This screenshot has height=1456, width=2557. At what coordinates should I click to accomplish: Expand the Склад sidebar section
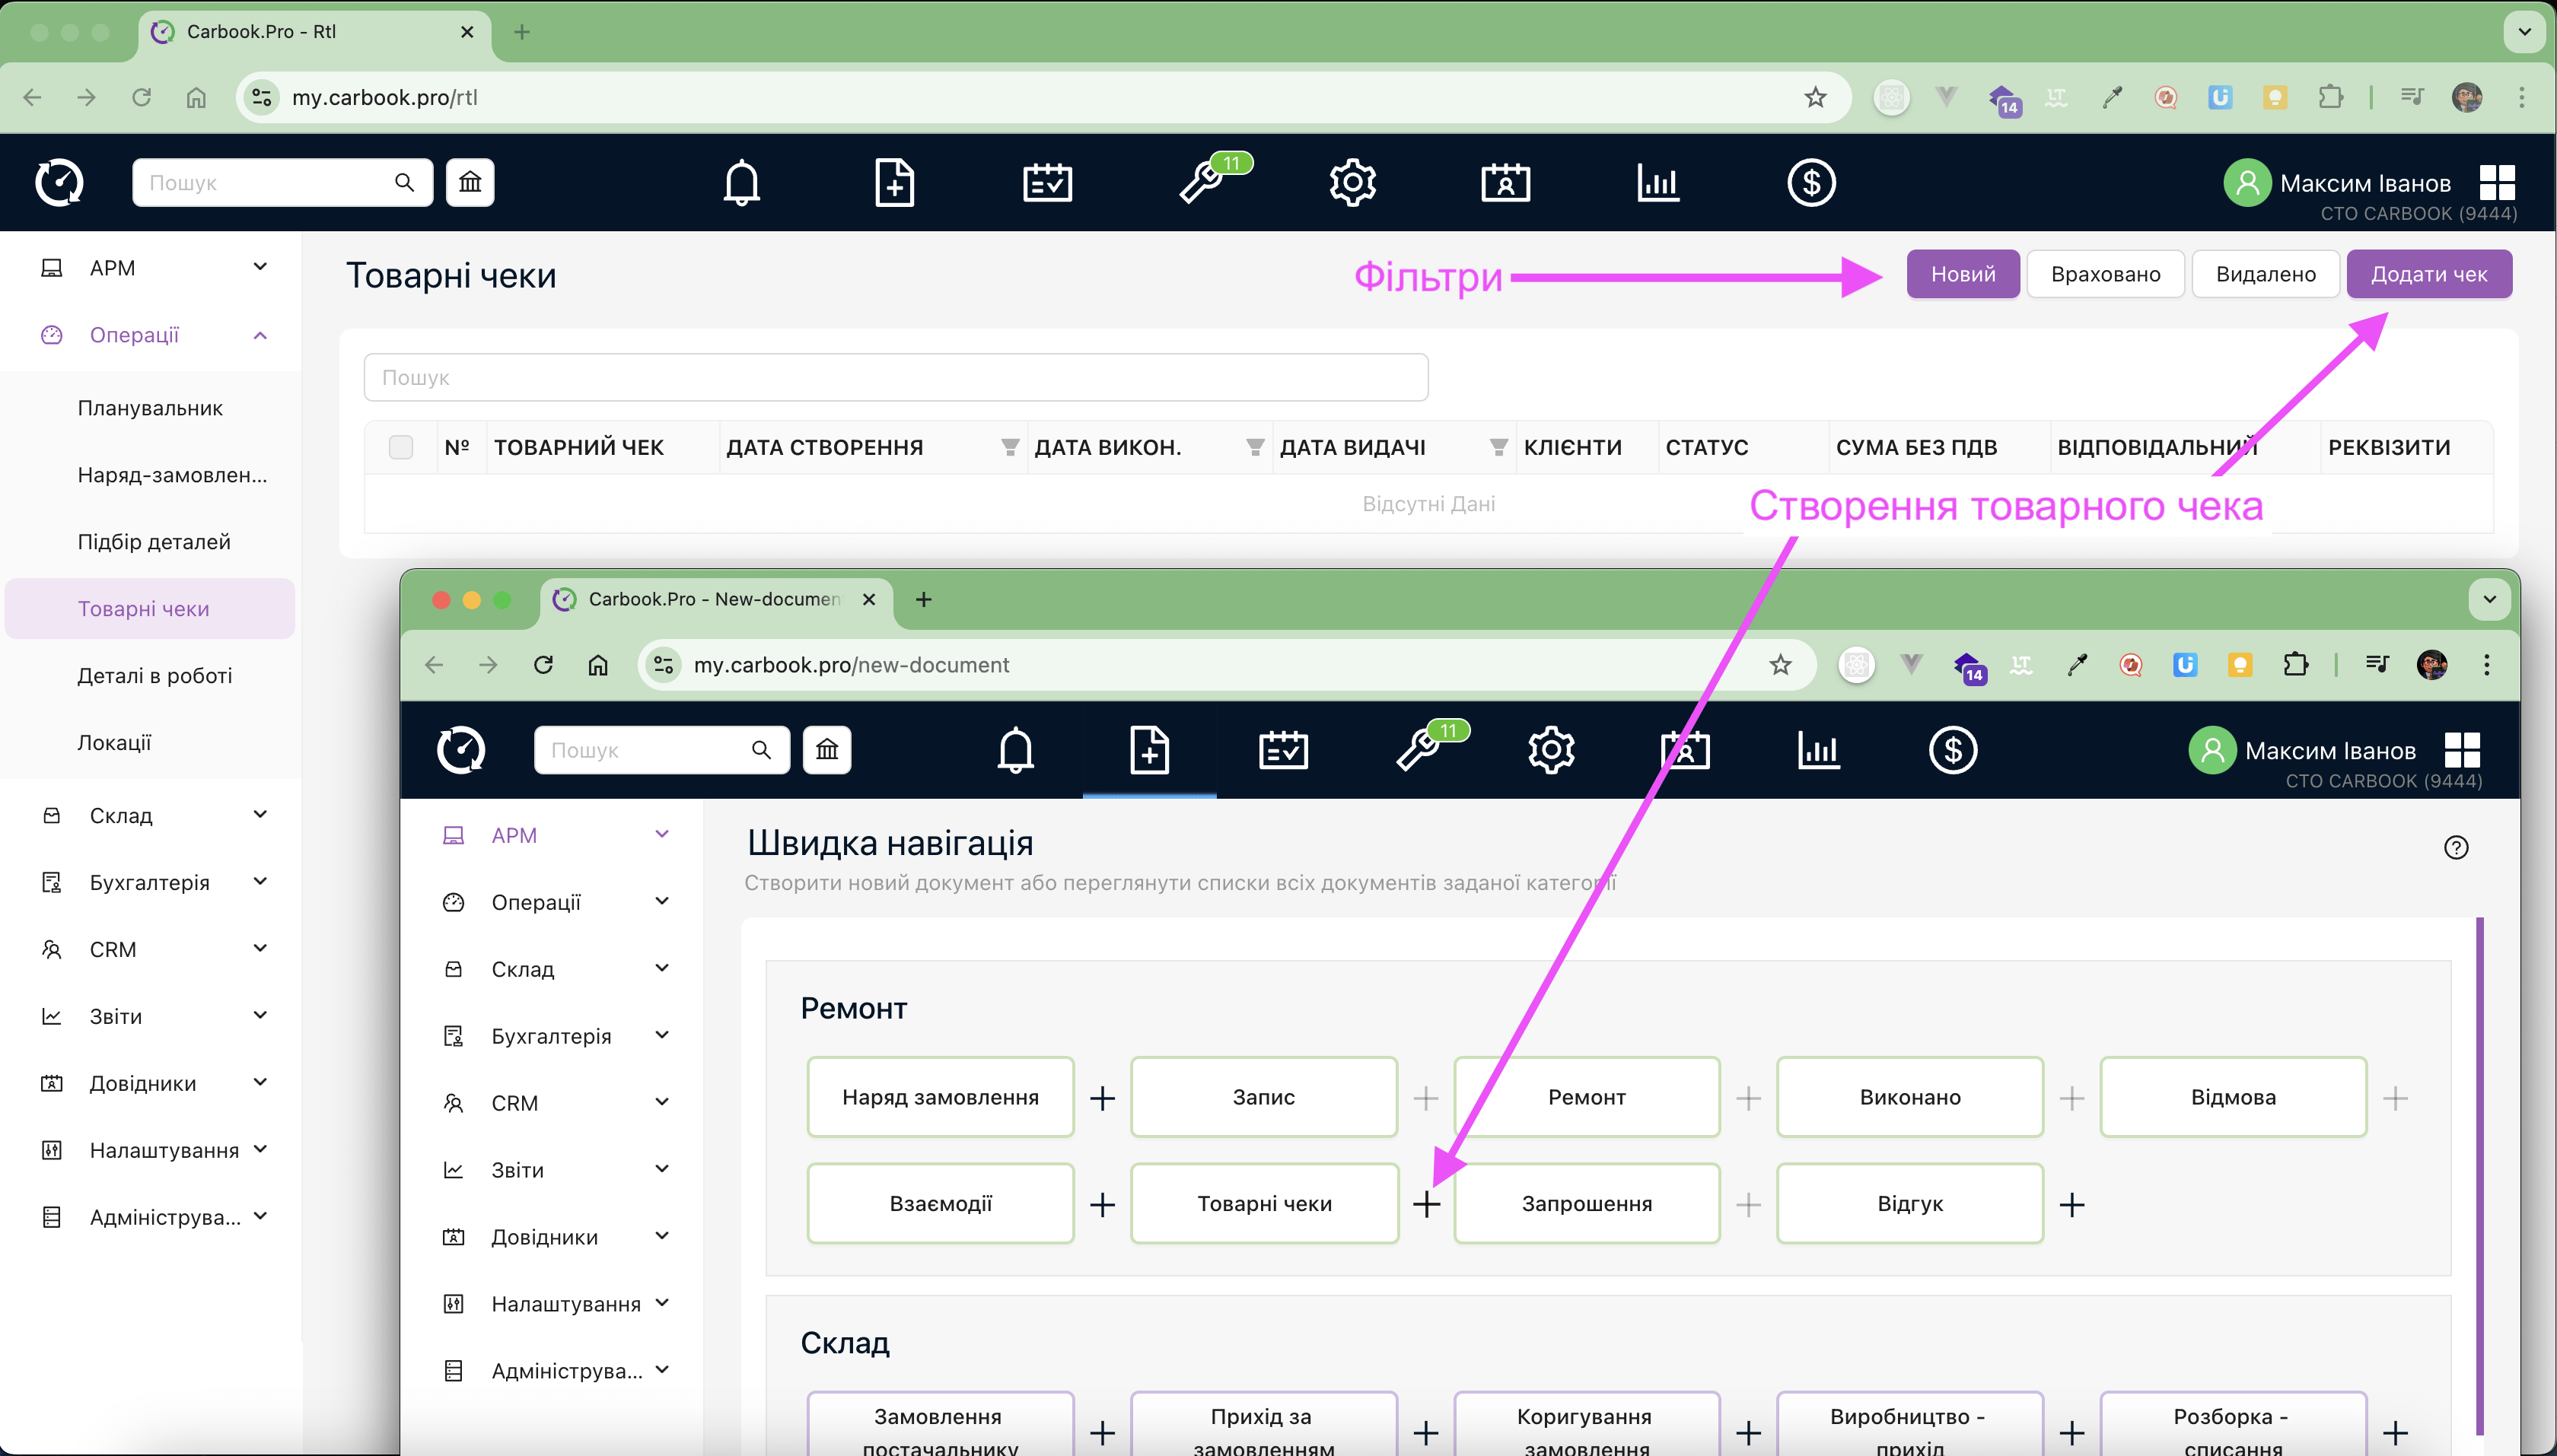coord(150,815)
